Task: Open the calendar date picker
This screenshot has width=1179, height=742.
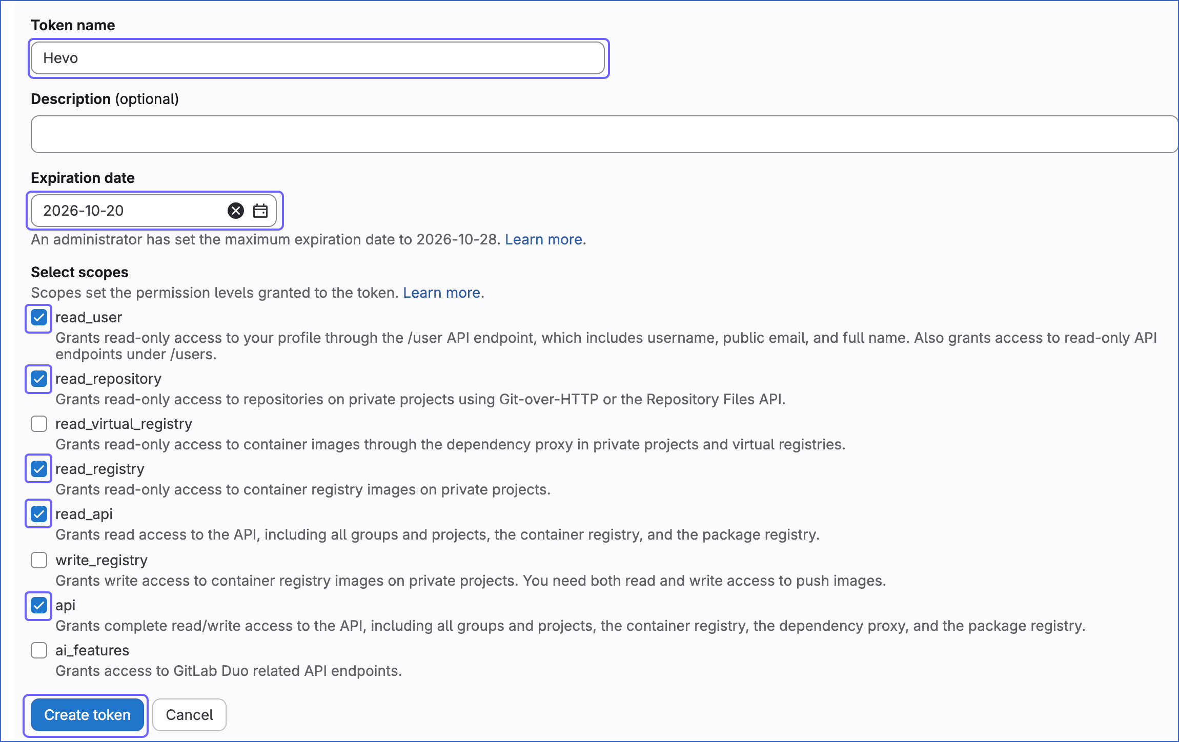Action: point(260,211)
